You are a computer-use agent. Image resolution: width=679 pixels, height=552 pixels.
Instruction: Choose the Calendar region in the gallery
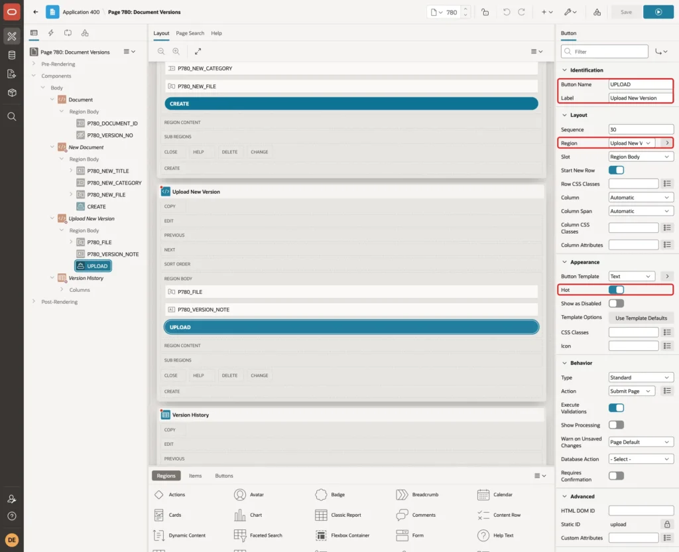495,495
